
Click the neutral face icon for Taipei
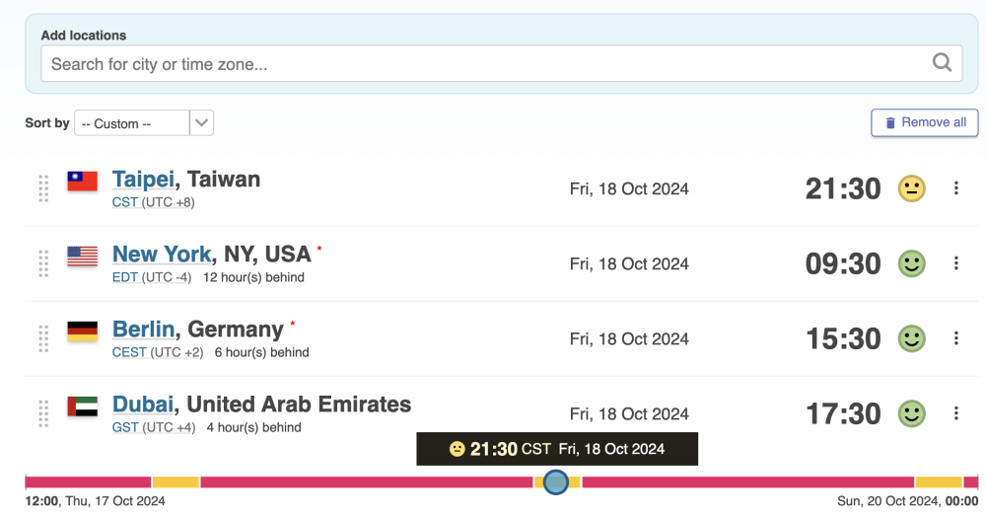click(911, 188)
